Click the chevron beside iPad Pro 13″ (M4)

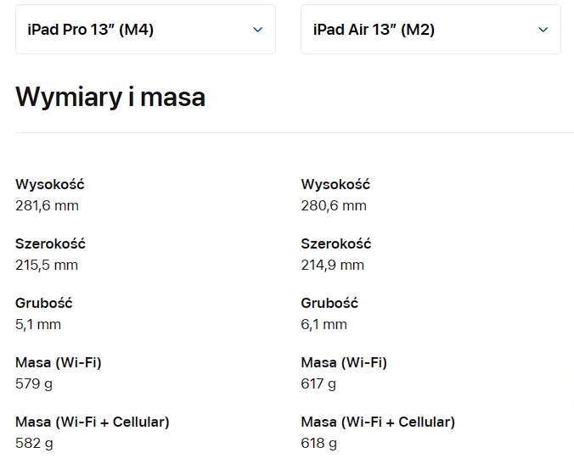pyautogui.click(x=258, y=30)
